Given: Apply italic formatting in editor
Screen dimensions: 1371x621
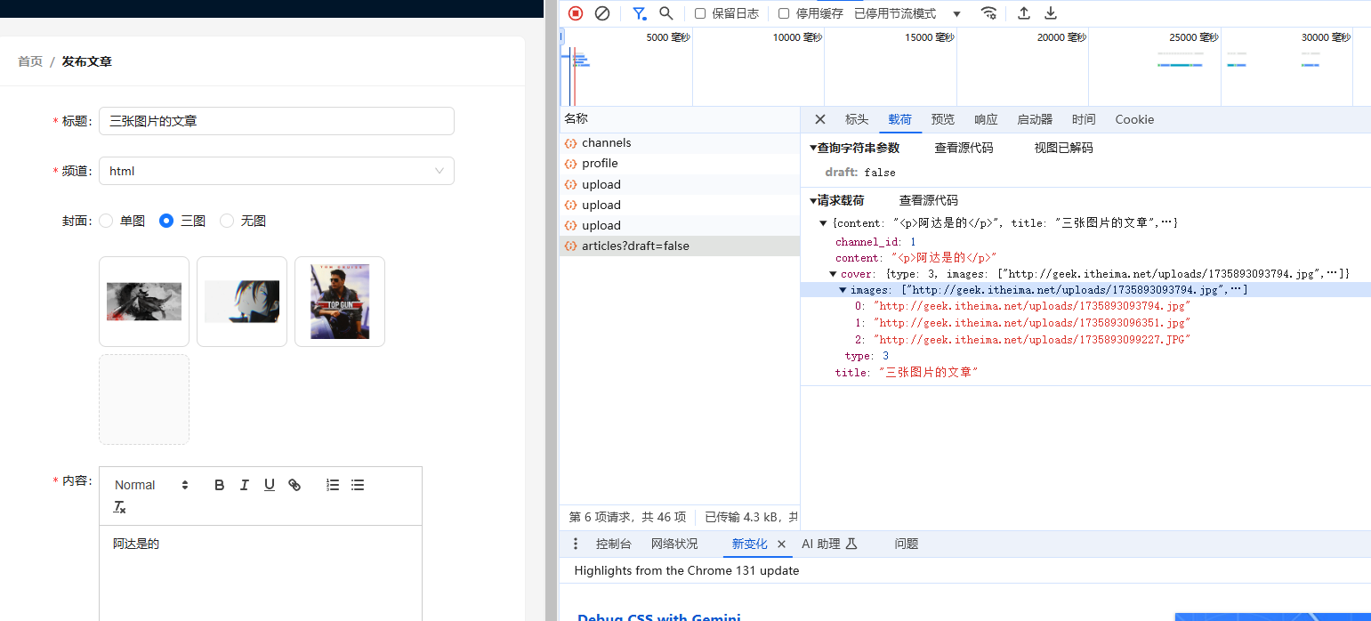Looking at the screenshot, I should (245, 485).
